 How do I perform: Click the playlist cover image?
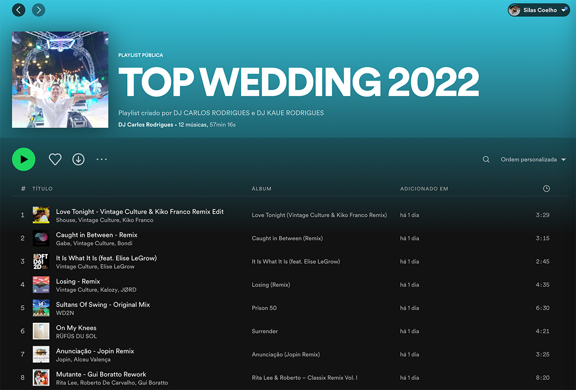point(60,80)
